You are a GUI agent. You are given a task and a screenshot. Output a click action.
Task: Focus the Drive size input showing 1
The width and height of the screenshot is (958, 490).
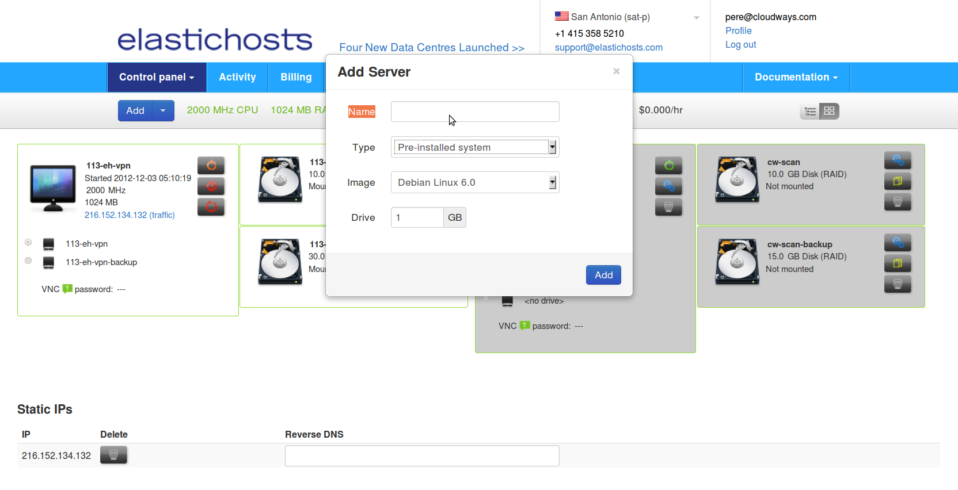[x=417, y=217]
